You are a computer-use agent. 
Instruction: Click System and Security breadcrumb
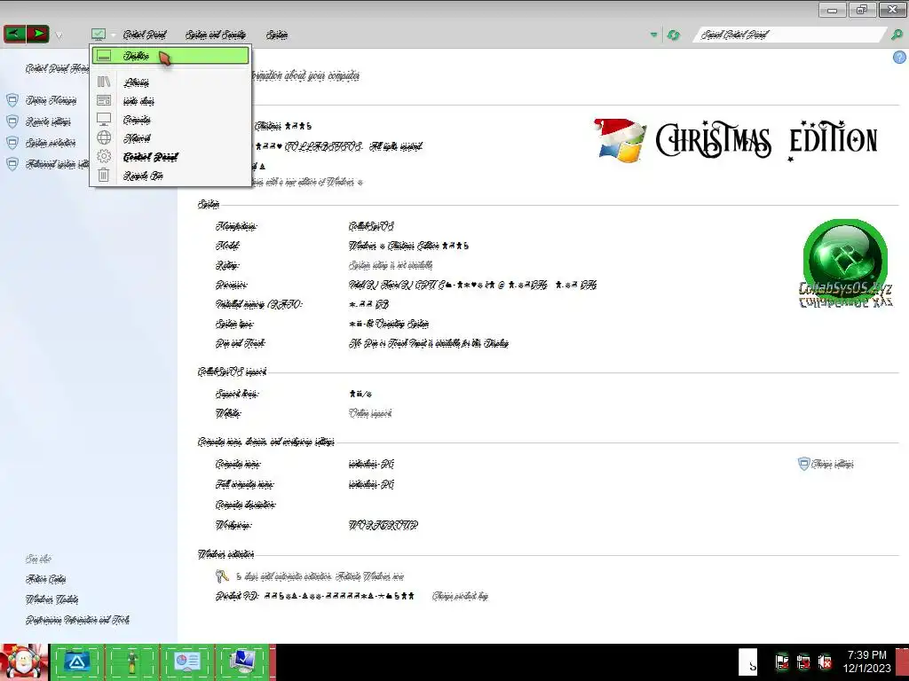[x=216, y=35]
